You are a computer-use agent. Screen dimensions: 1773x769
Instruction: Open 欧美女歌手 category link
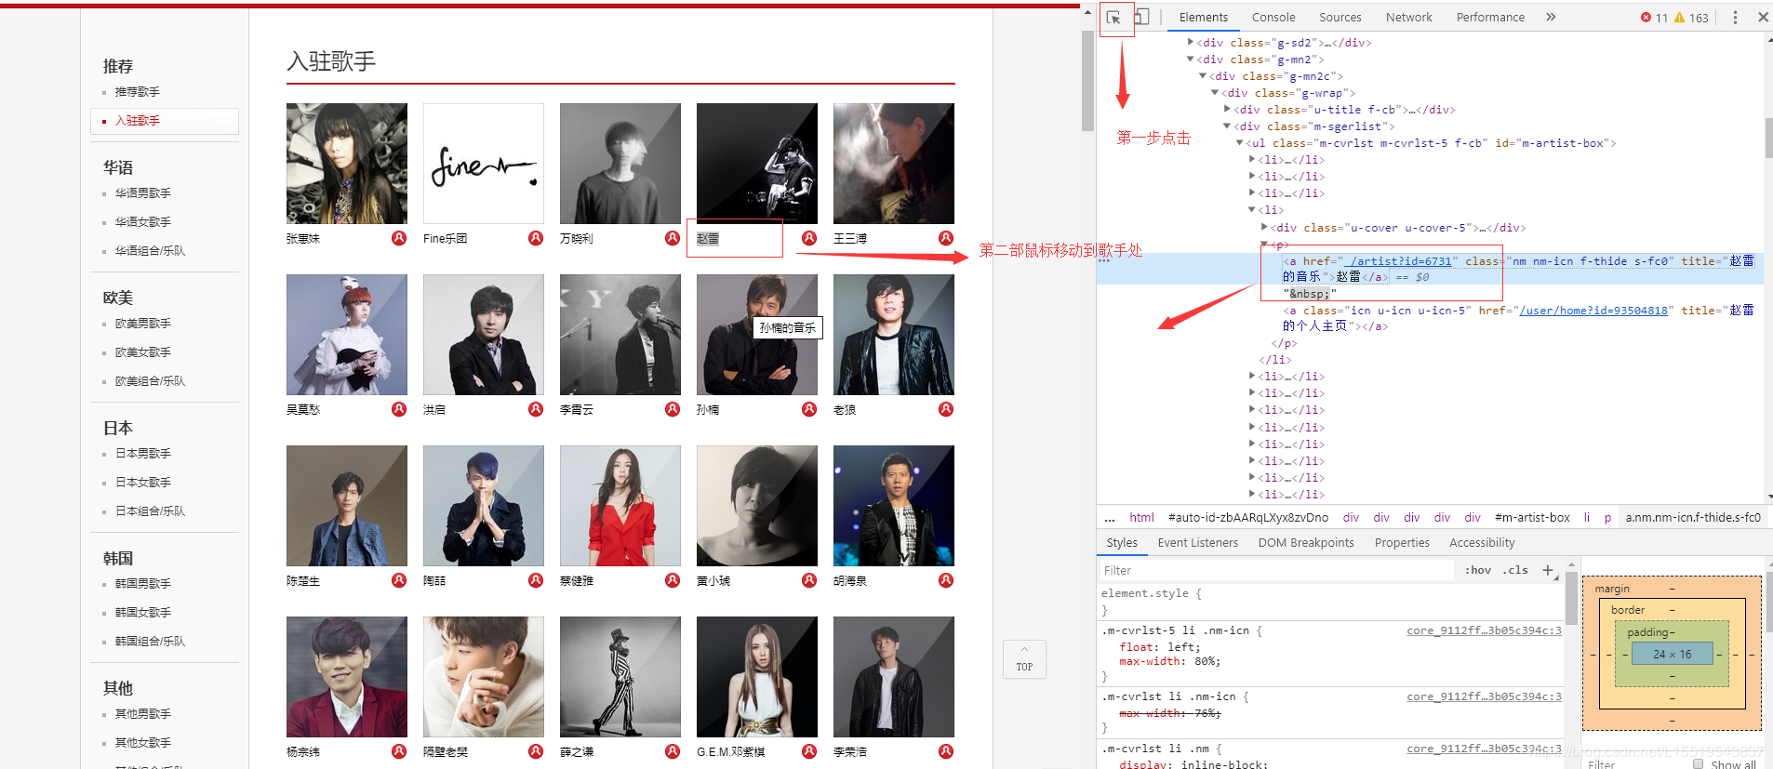[142, 352]
